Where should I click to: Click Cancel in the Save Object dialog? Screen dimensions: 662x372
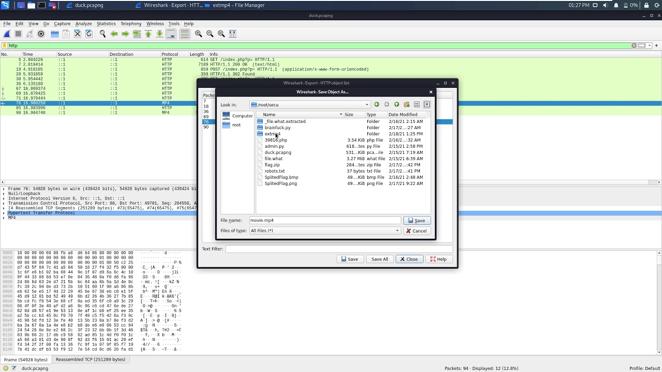(417, 231)
